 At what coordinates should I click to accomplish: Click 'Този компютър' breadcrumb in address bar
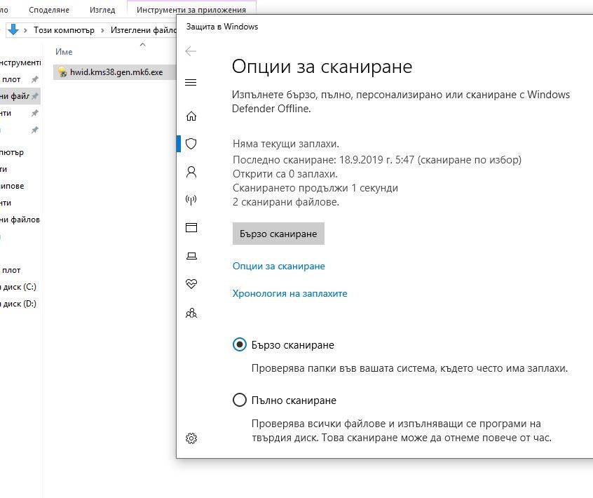tap(64, 30)
